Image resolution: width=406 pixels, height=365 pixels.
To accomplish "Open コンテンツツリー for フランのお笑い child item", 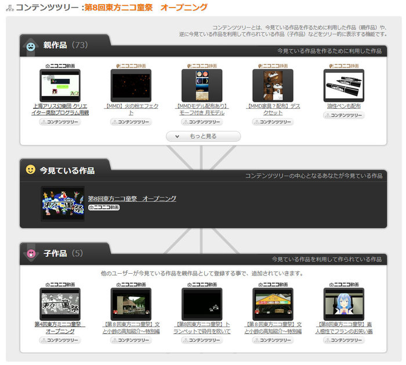I will tap(344, 340).
